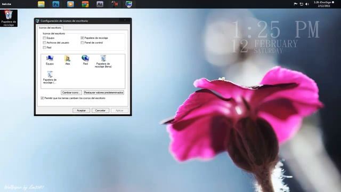The image size is (341, 192).
Task: Toggle Permitir que los temas cambien iconos
Action: pyautogui.click(x=43, y=98)
